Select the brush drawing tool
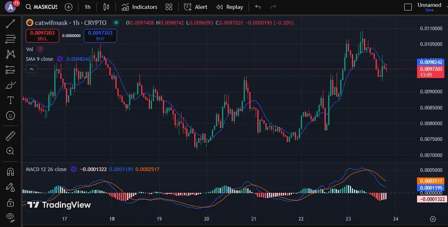The height and width of the screenshot is (227, 448). click(x=10, y=85)
